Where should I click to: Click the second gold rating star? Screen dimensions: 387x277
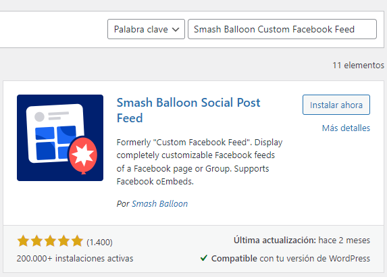[36, 241]
